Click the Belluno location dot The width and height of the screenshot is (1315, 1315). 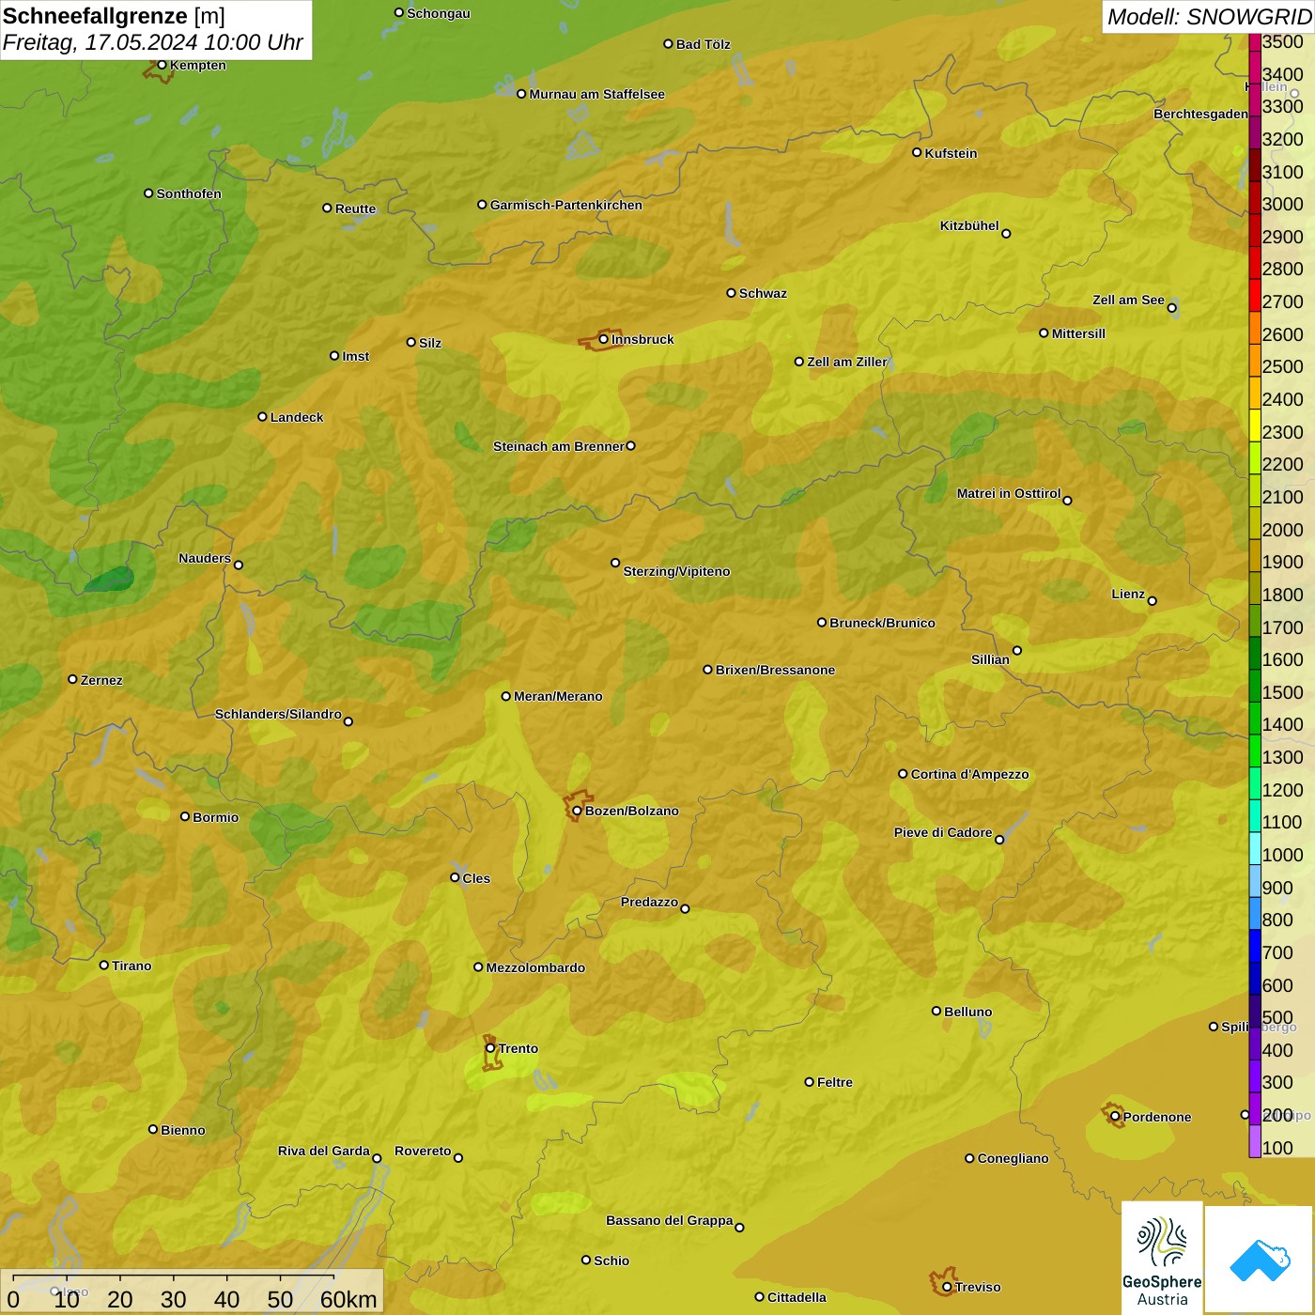pos(936,1011)
